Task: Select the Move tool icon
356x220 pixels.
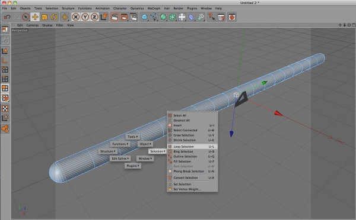Action: pos(35,17)
